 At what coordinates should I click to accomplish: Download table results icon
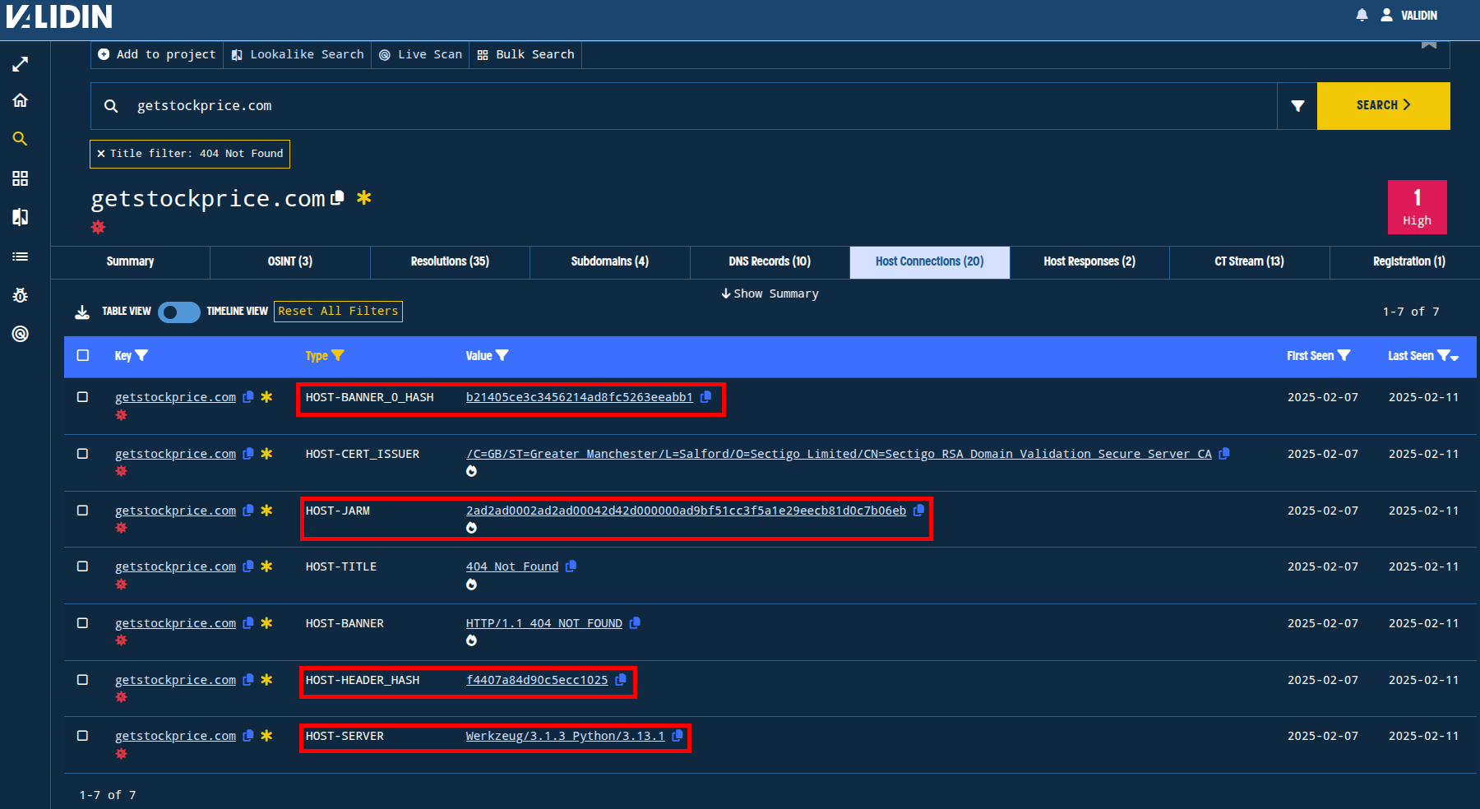click(x=82, y=312)
